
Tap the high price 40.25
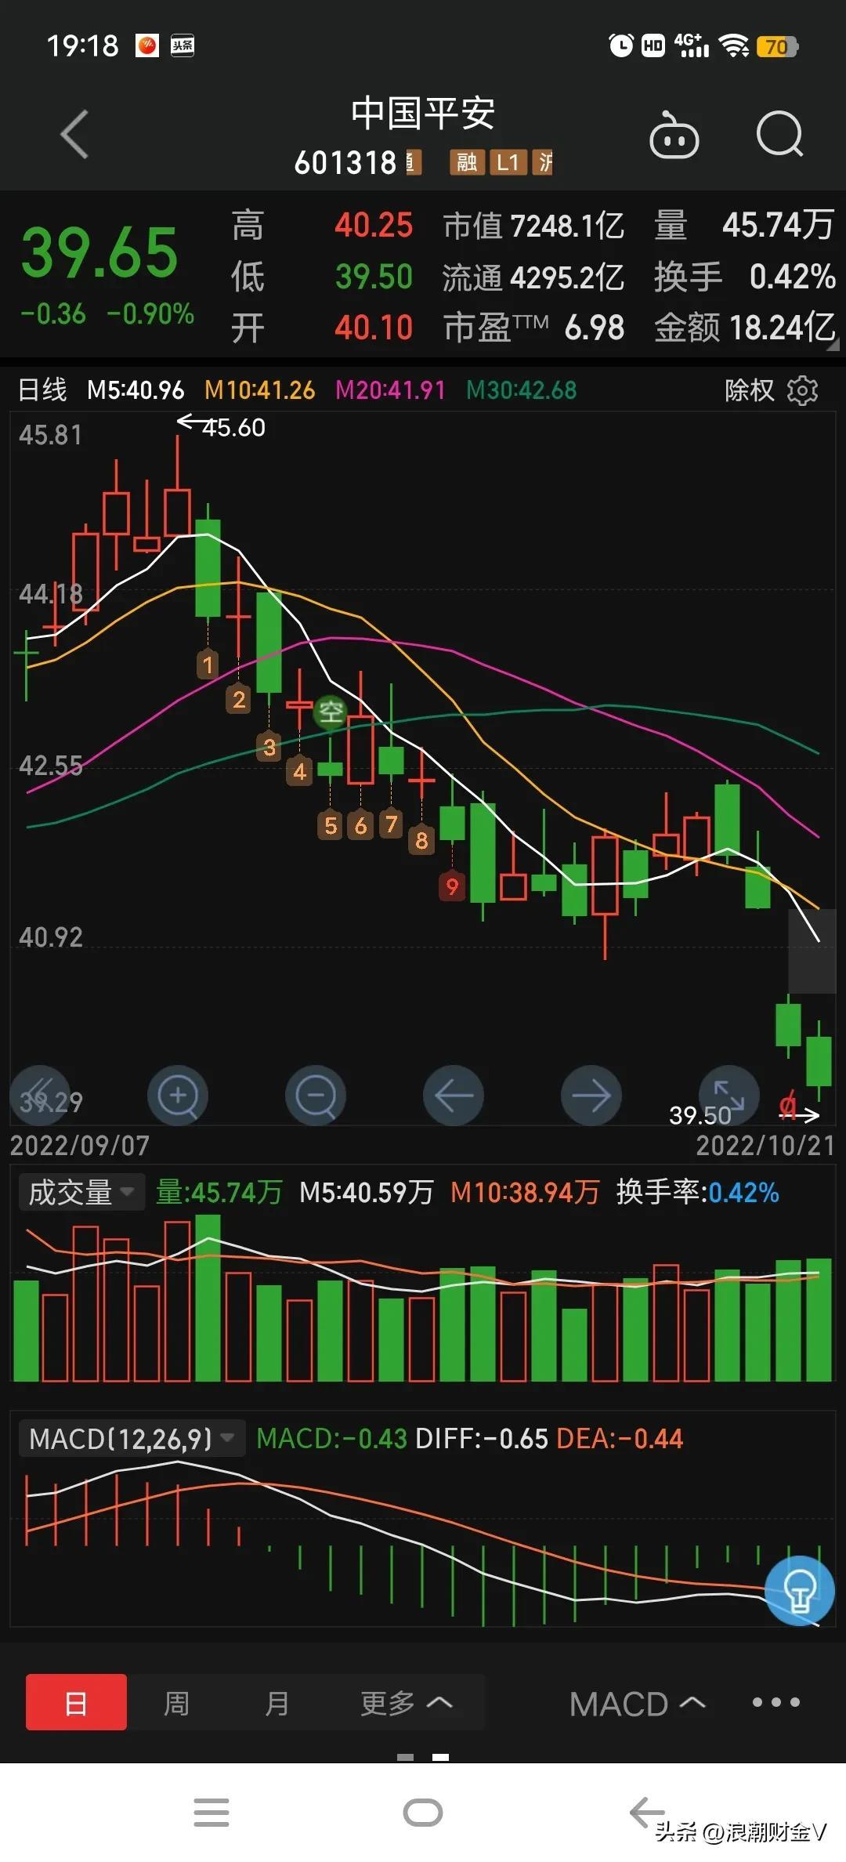point(374,226)
